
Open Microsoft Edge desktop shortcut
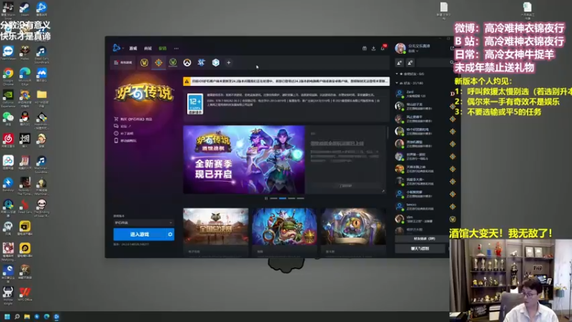(25, 75)
